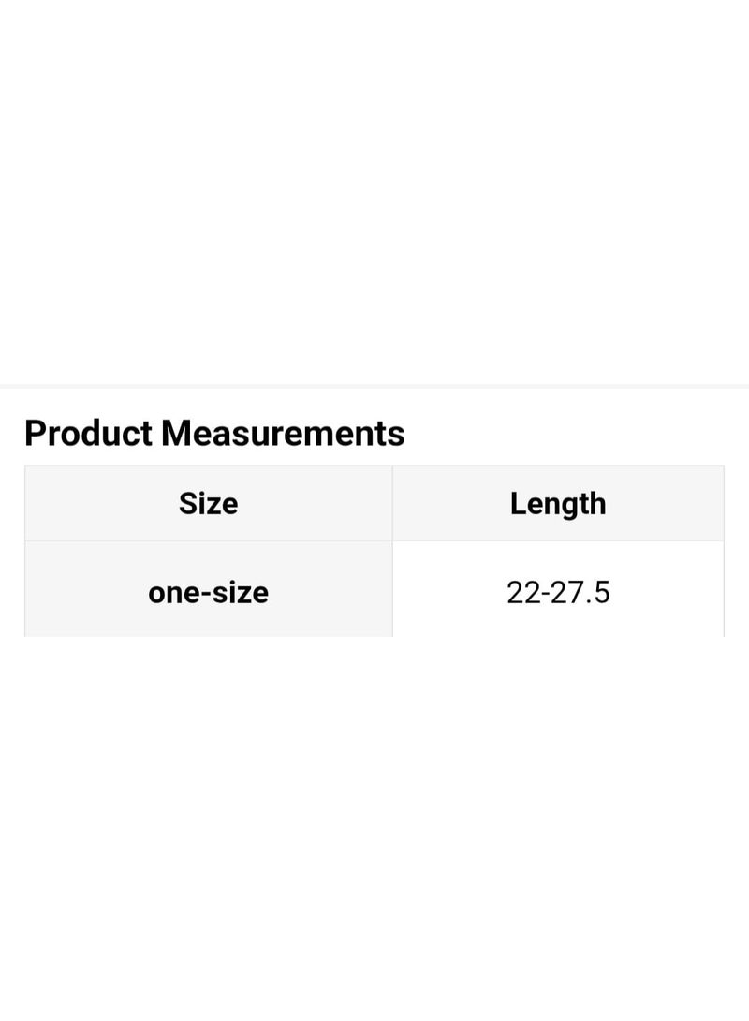
Task: Select the Length column header
Action: 558,503
